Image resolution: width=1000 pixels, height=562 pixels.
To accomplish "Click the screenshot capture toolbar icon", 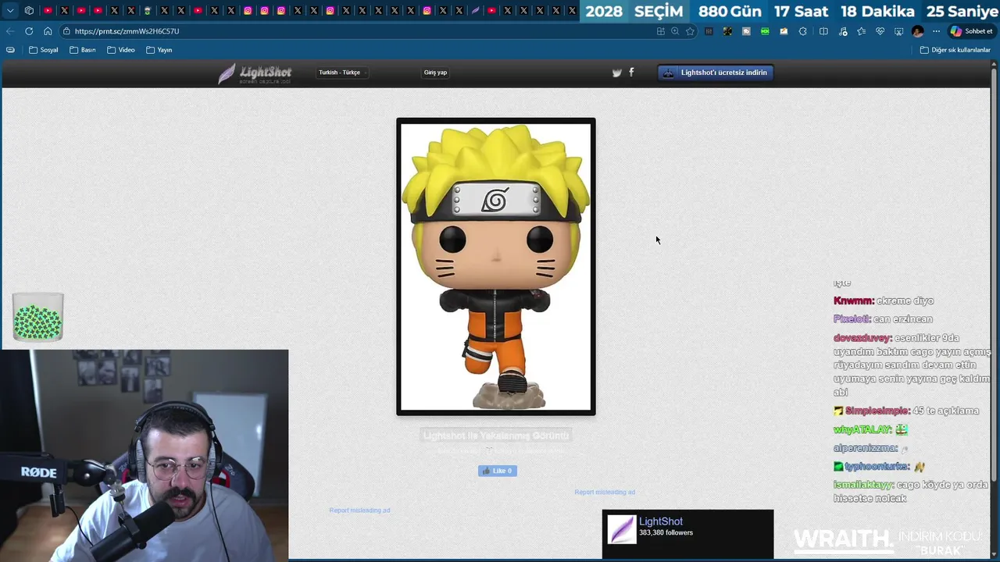I will [x=898, y=31].
